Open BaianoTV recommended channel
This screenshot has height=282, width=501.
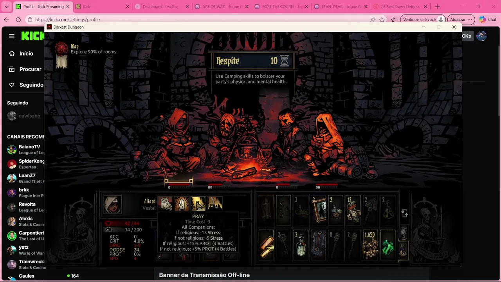pos(25,150)
